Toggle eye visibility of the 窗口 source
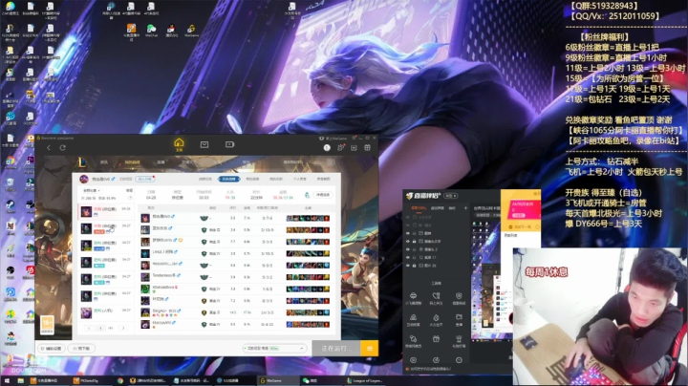This screenshot has width=688, height=386. [x=408, y=233]
